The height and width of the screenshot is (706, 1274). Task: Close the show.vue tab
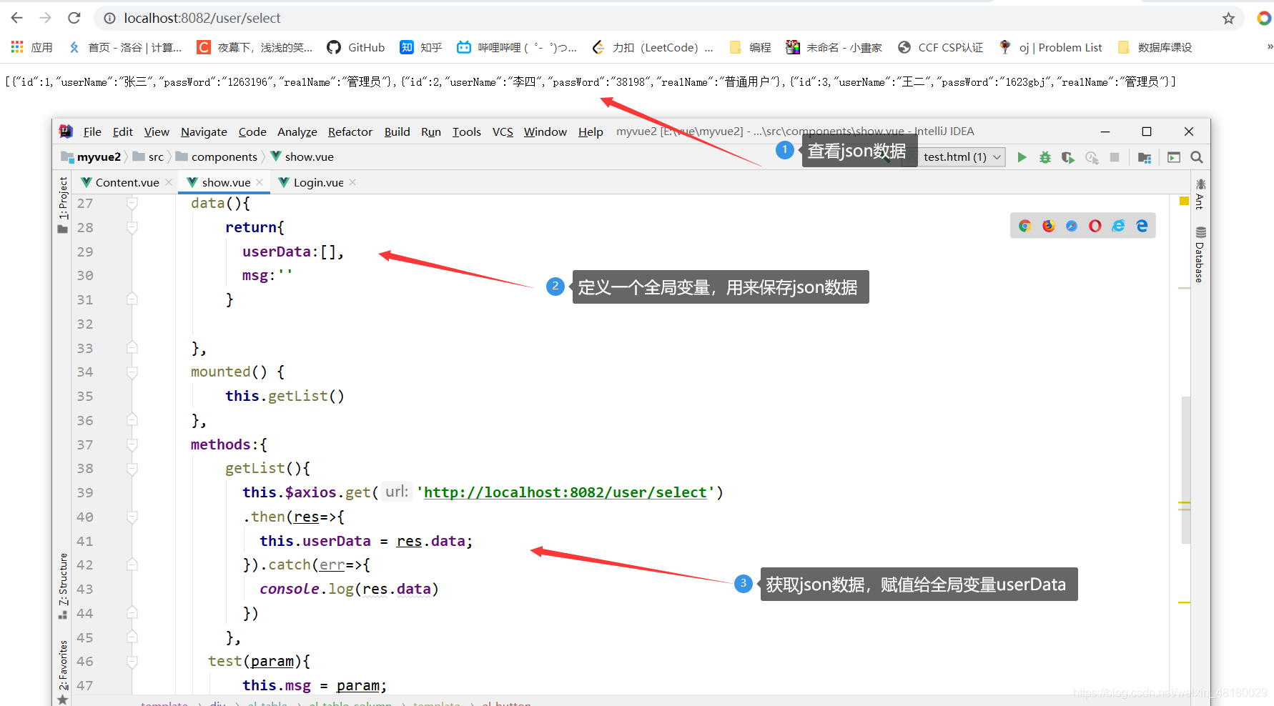[x=260, y=182]
